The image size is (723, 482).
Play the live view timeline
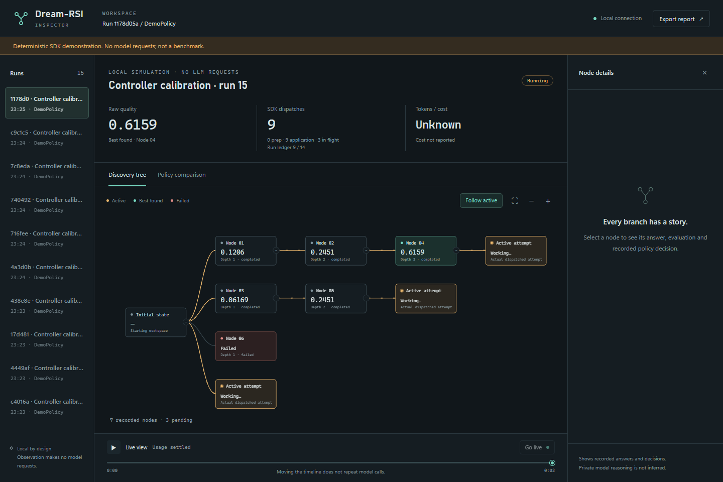[x=113, y=447]
